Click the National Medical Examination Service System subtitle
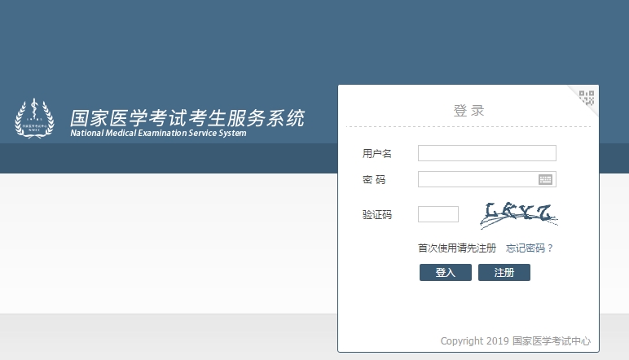The width and height of the screenshot is (629, 360). click(158, 134)
